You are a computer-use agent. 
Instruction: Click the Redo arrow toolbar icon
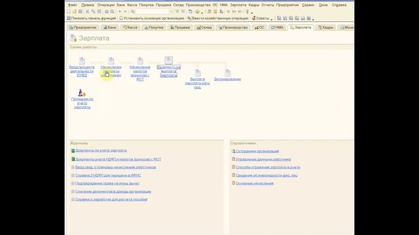coord(125,12)
